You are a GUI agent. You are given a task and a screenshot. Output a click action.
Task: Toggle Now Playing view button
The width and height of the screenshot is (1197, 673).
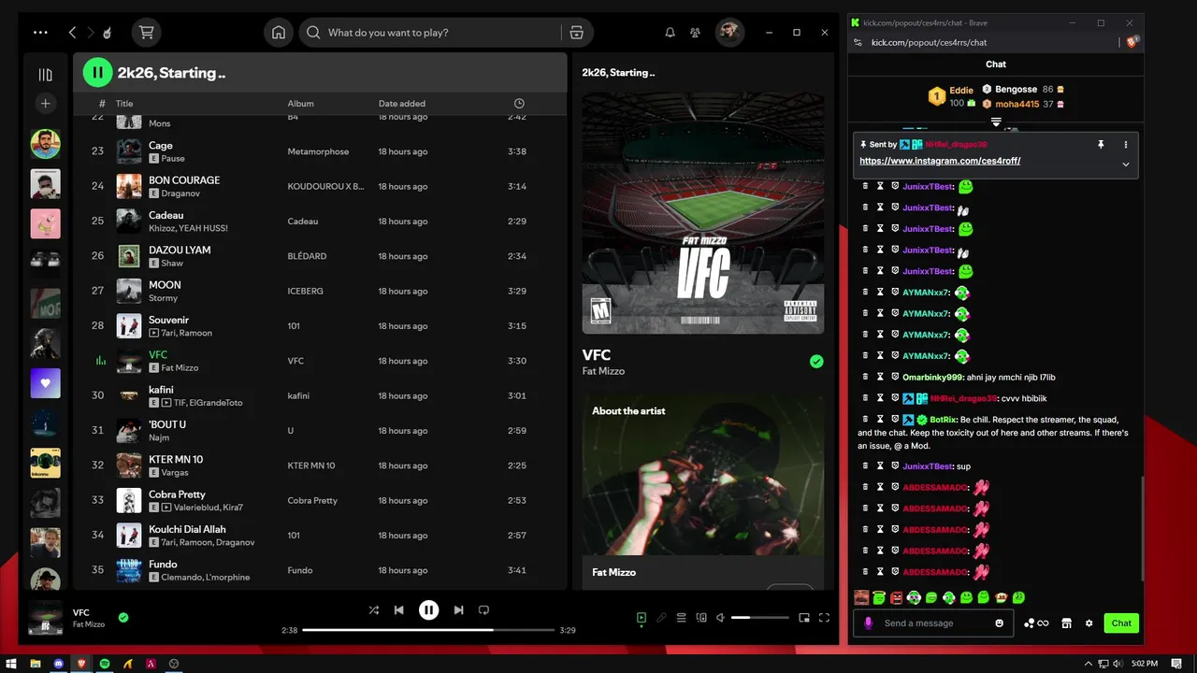click(x=642, y=618)
